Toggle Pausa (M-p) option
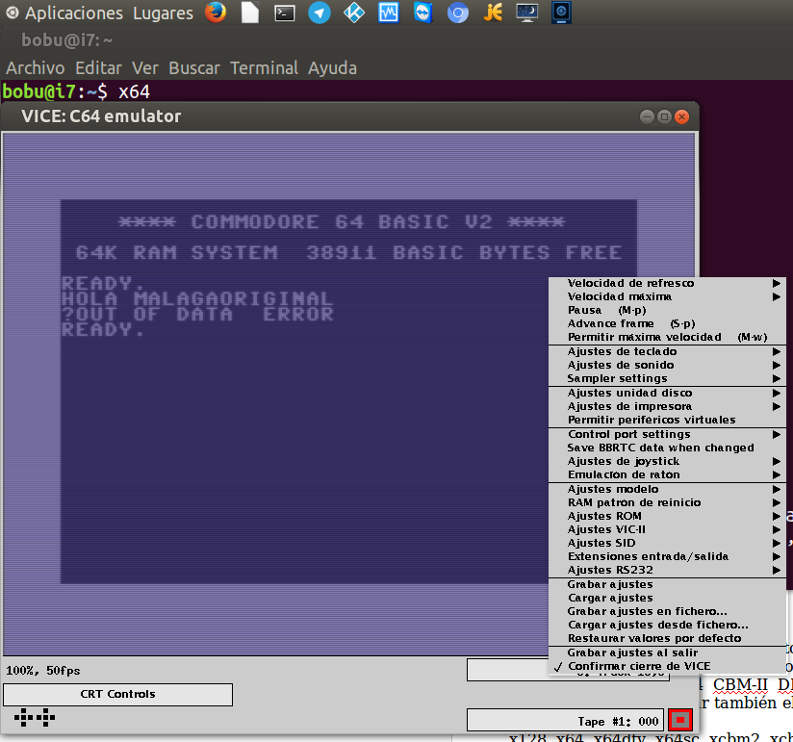 (667, 310)
